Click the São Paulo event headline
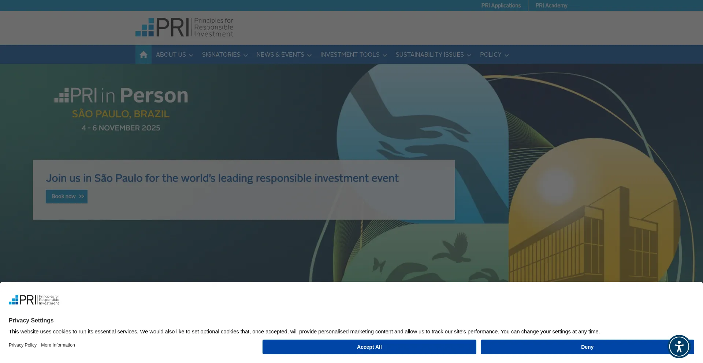This screenshot has height=363, width=703. click(x=222, y=178)
